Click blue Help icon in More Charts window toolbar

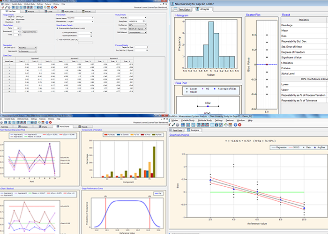pyautogui.click(x=47, y=123)
